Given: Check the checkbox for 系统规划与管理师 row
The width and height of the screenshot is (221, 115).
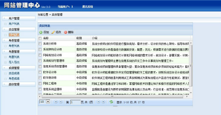Looking at the screenshot, I should 40,61.
